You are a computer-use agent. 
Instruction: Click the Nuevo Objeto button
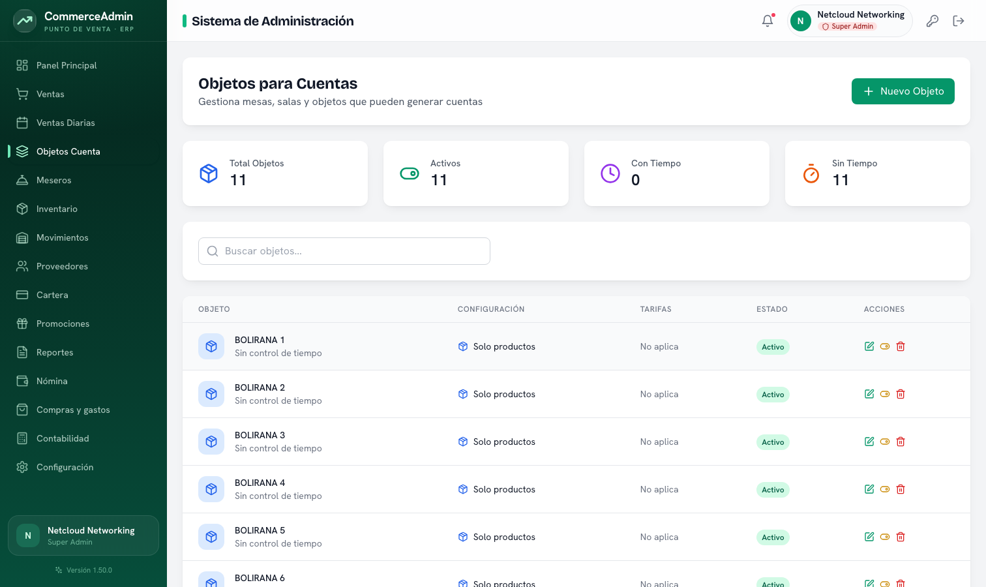[x=903, y=91]
